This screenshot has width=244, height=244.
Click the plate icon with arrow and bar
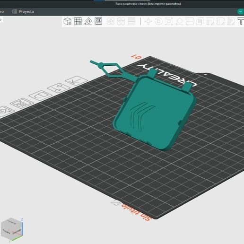76,81
